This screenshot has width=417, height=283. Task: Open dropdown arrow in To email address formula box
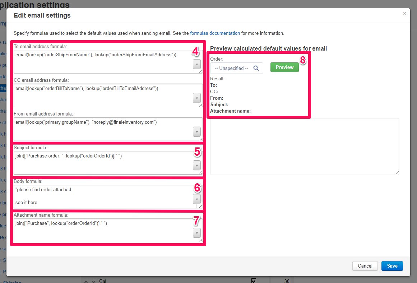tap(196, 64)
